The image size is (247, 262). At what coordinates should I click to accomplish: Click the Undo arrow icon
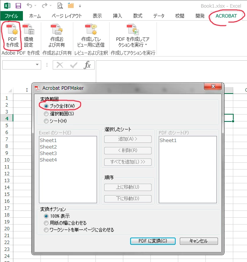coord(29,6)
